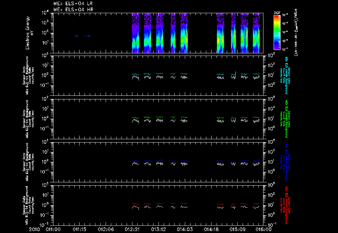Screen dimensions: 338x233
Task: Click the 10^-7 label on the color bar
Action: (285, 49)
